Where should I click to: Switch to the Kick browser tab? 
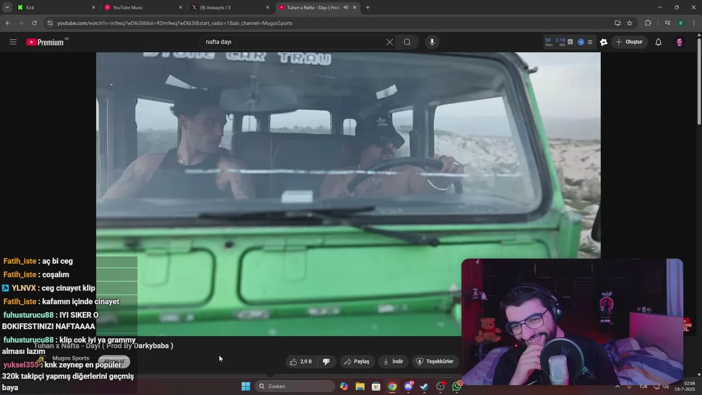tap(55, 8)
